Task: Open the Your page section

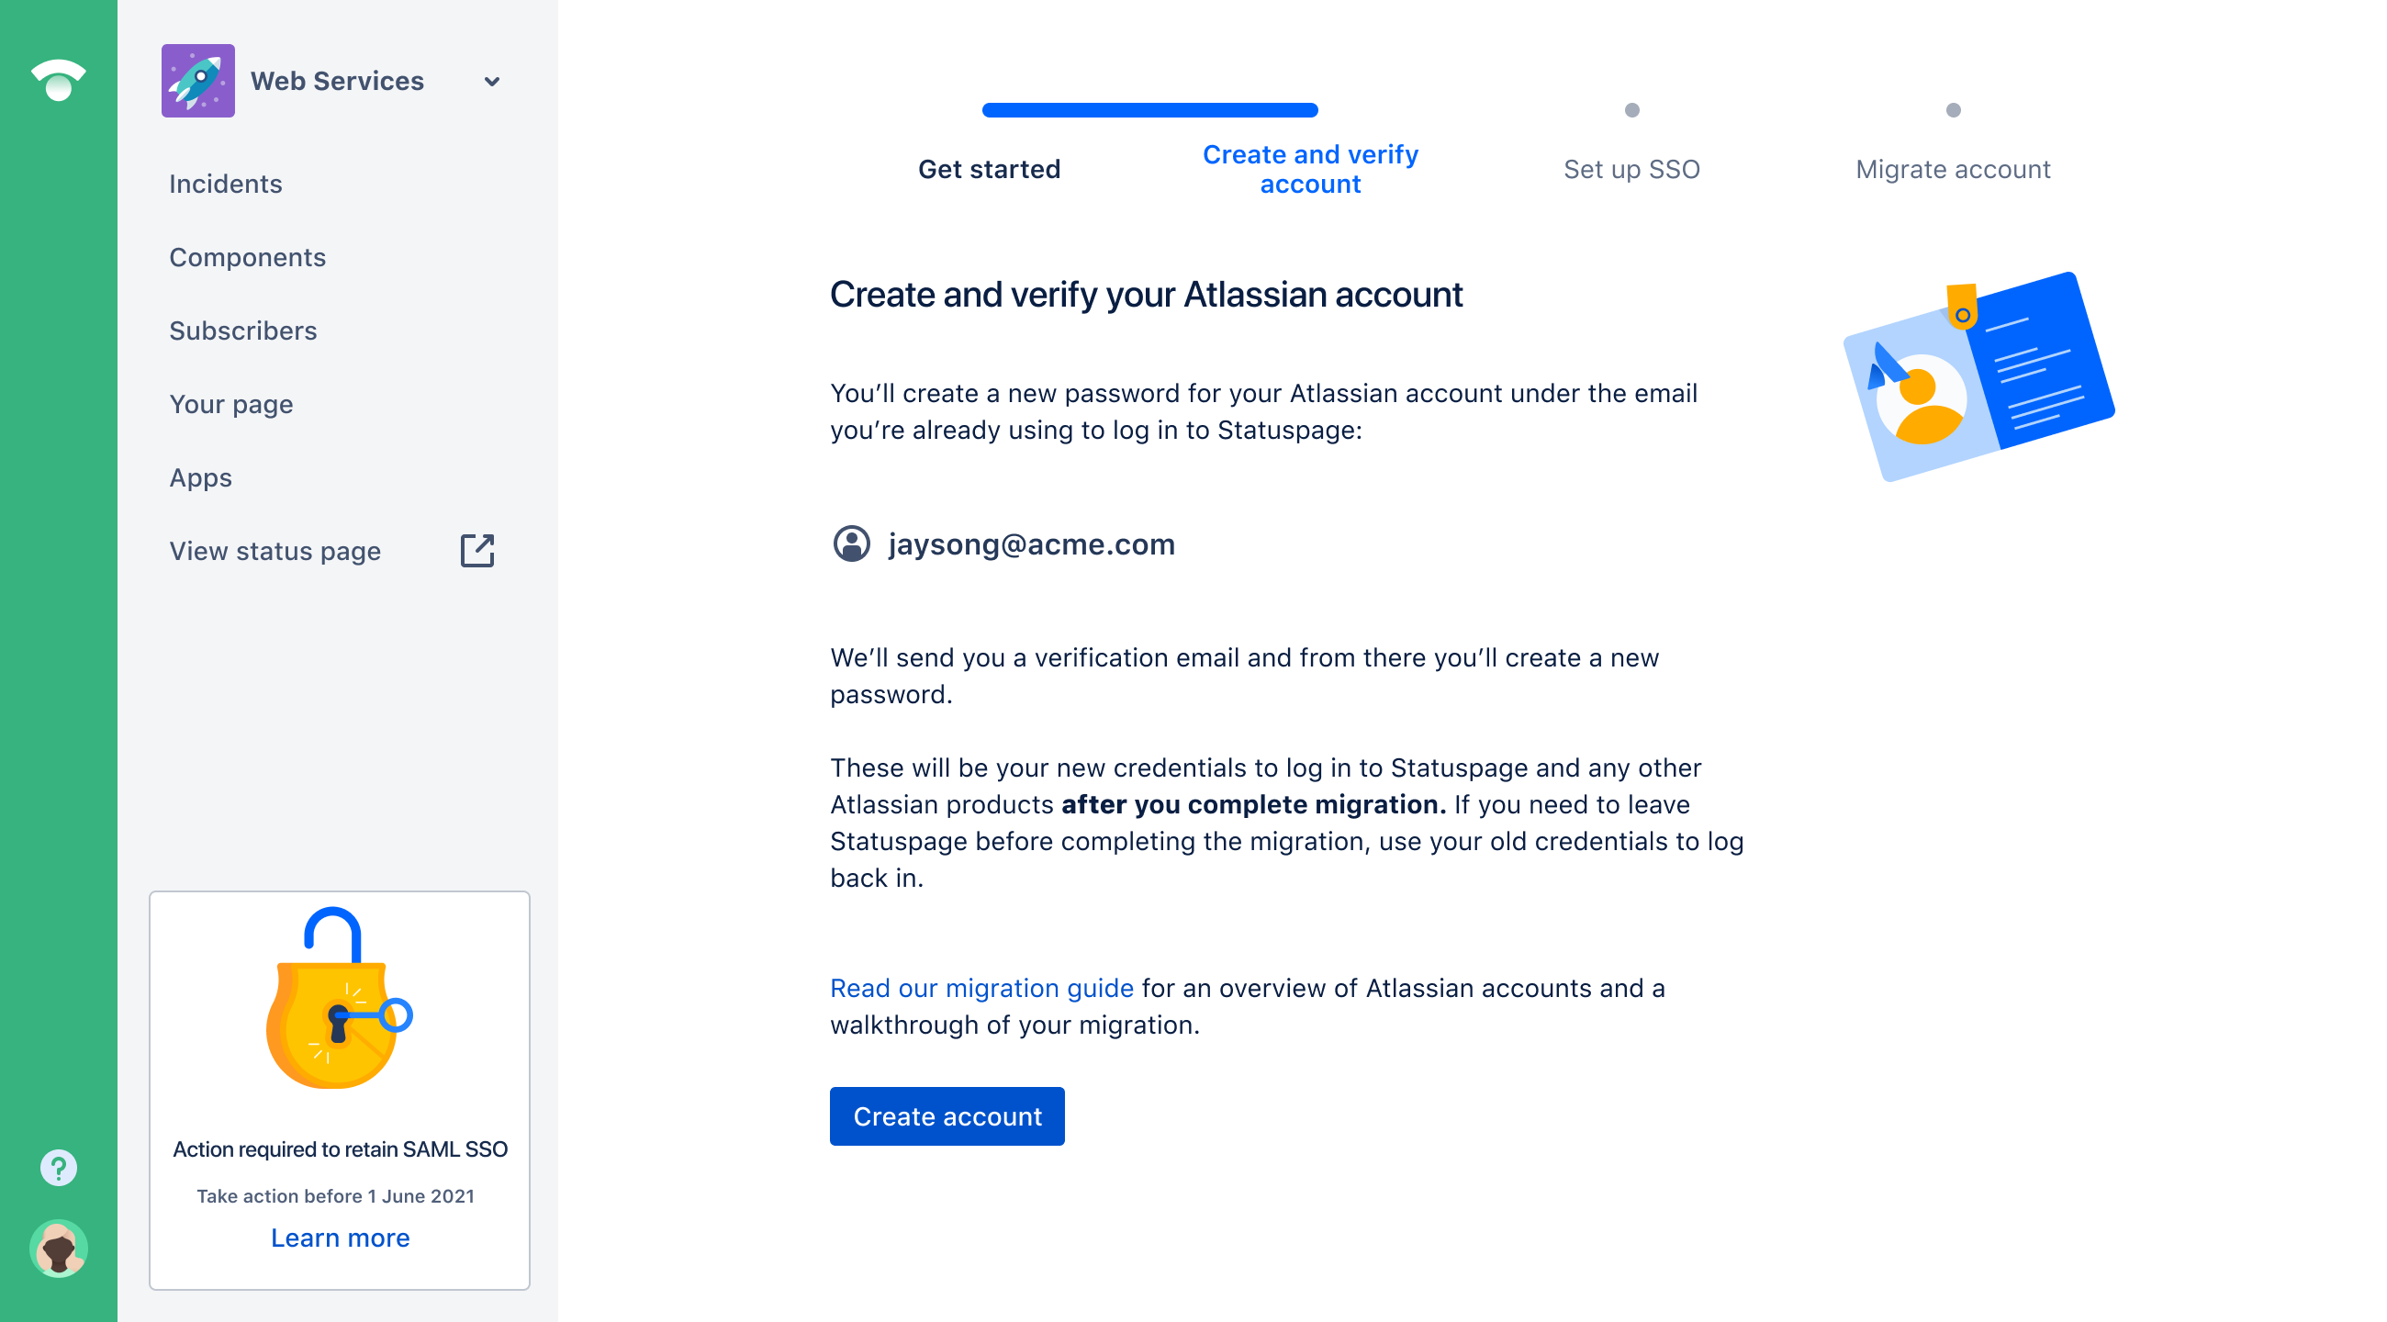Action: click(x=230, y=404)
